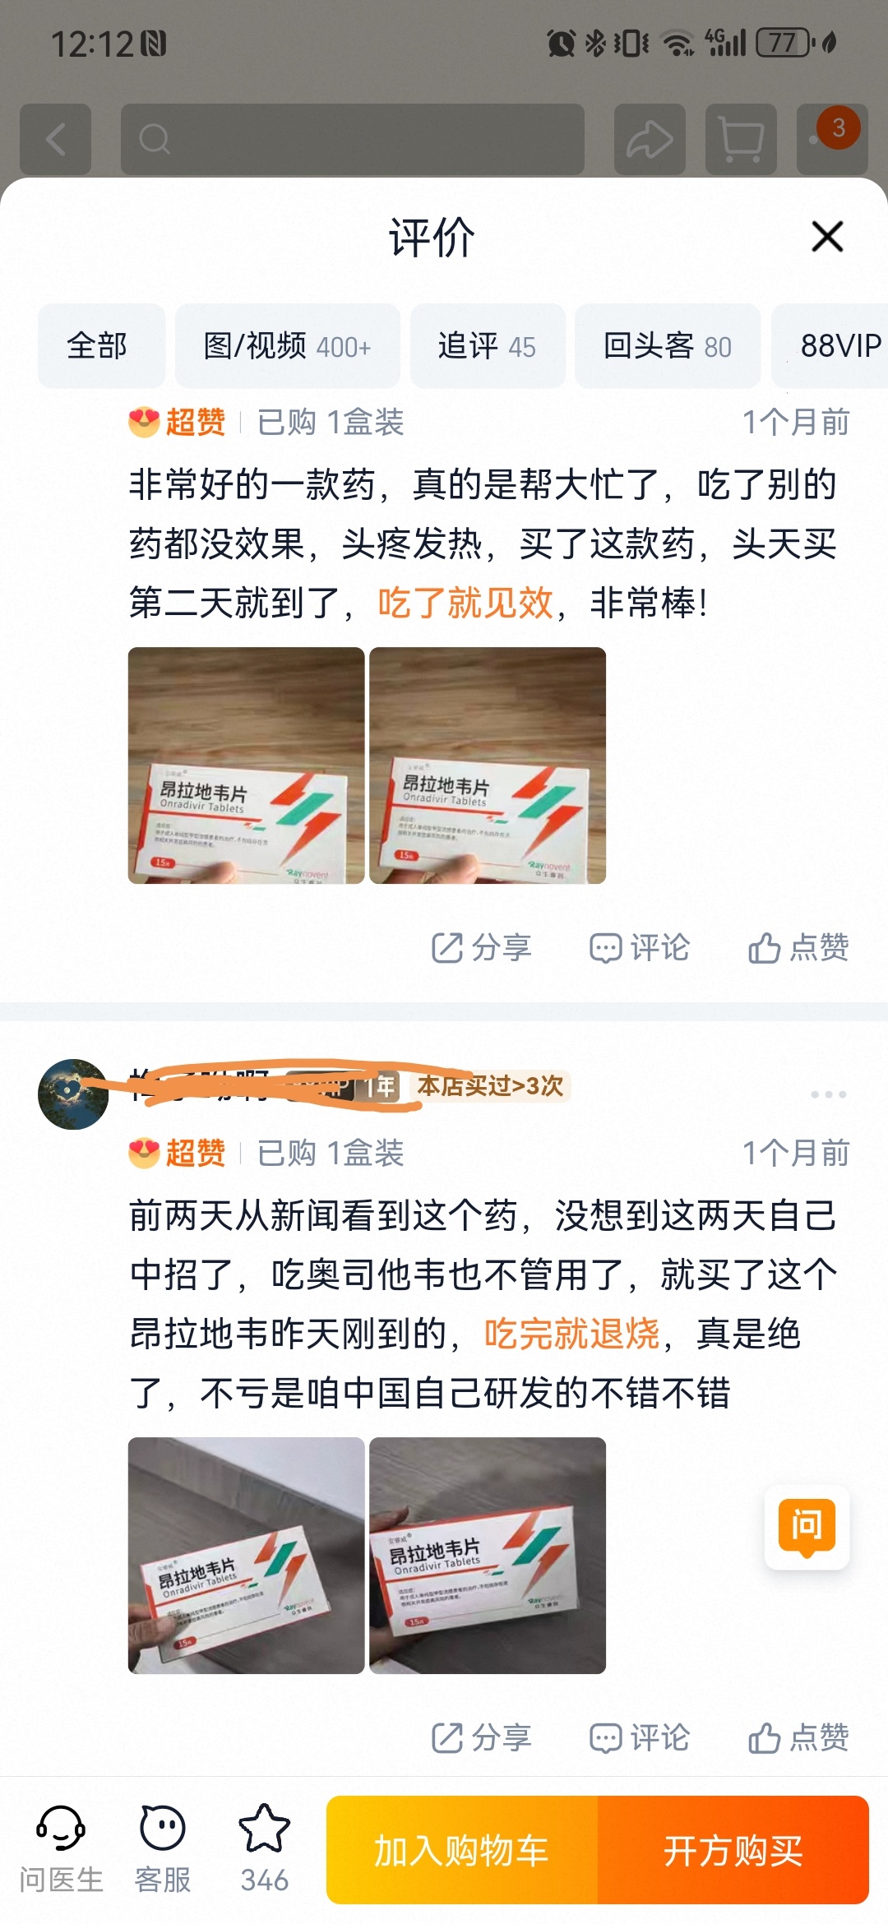Tap the share arrow icon at top
888x1924 pixels.
point(650,139)
